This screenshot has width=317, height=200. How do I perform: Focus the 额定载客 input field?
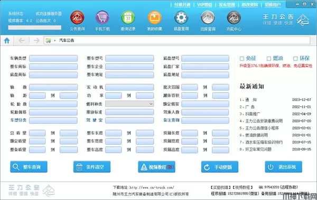pyautogui.click(x=205, y=104)
